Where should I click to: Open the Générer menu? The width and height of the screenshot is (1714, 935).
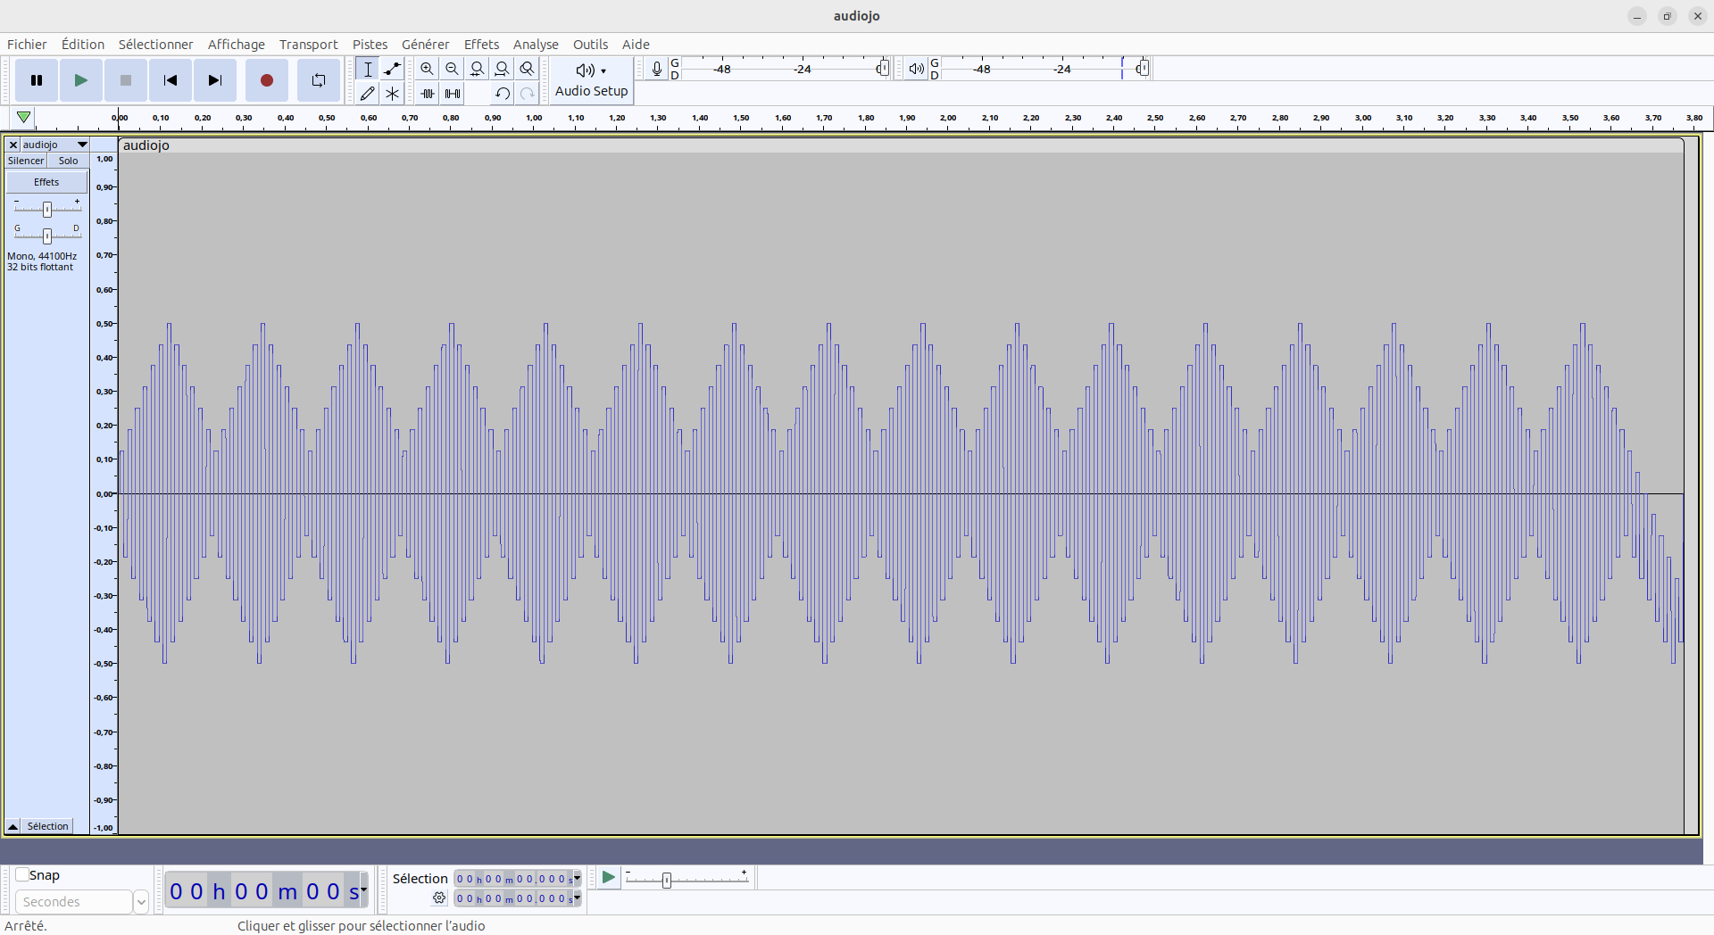pos(425,45)
